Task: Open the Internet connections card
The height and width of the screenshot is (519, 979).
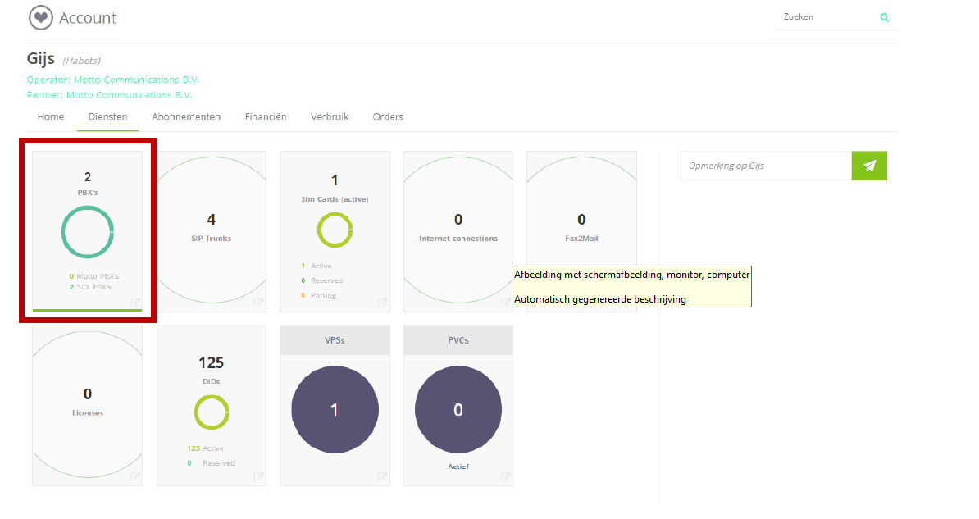Action: pos(458,231)
